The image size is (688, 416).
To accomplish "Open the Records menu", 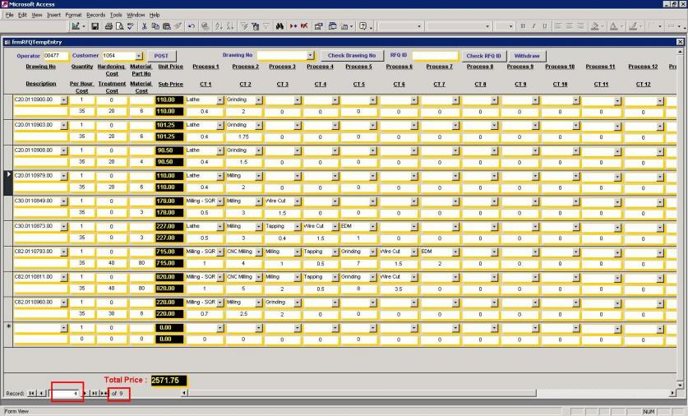I will (96, 15).
